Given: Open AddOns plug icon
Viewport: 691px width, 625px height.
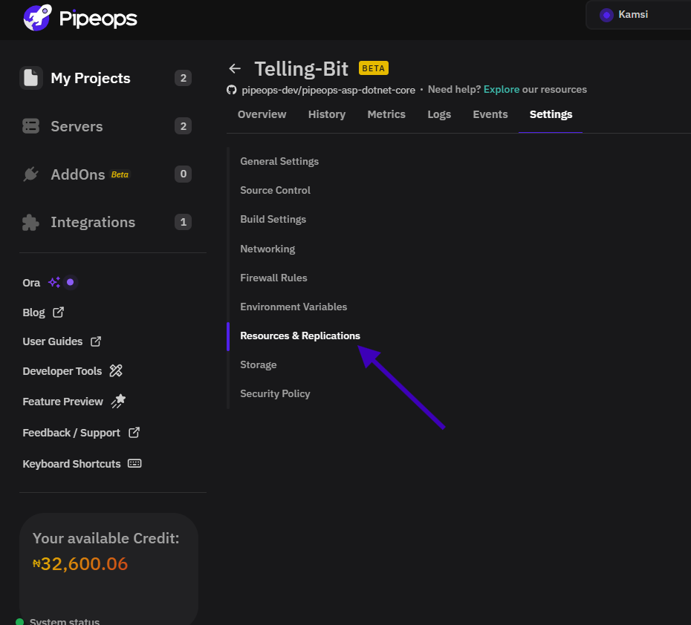Looking at the screenshot, I should click(31, 174).
